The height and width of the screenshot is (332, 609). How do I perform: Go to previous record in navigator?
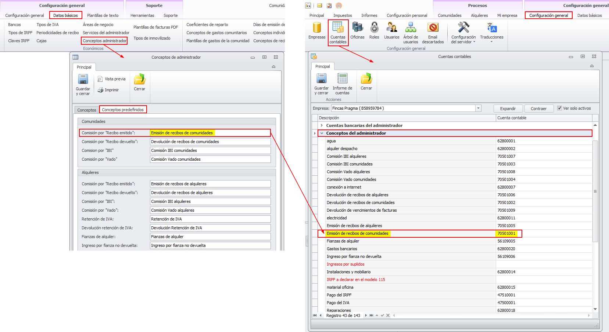[321, 315]
